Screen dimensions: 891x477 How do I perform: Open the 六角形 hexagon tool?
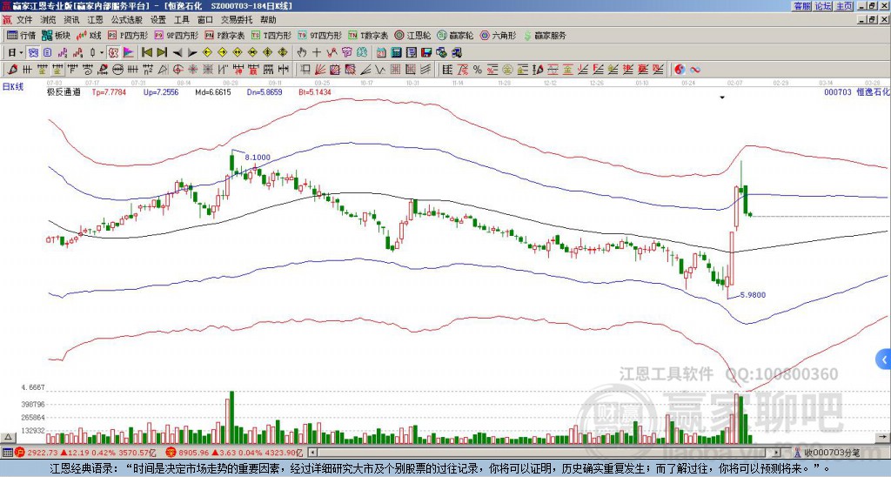(498, 35)
